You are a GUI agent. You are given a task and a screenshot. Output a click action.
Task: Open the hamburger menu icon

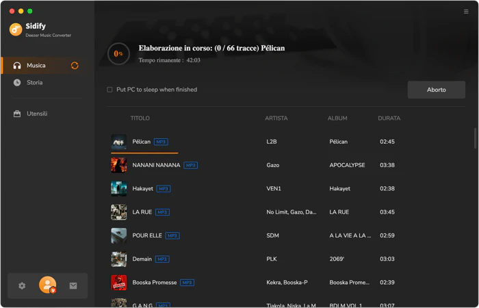[466, 12]
